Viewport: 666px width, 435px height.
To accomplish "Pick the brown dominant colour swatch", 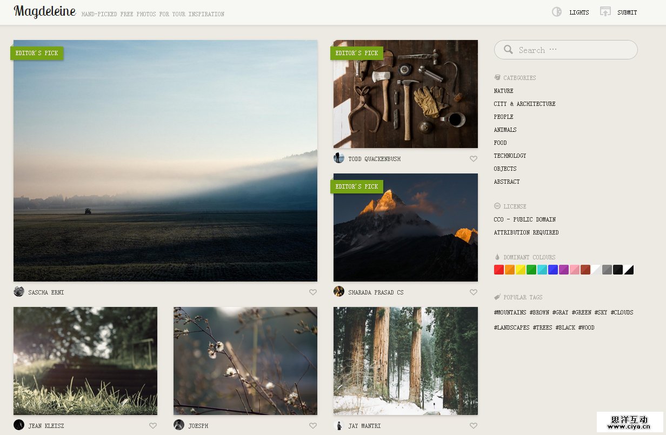I will [585, 270].
